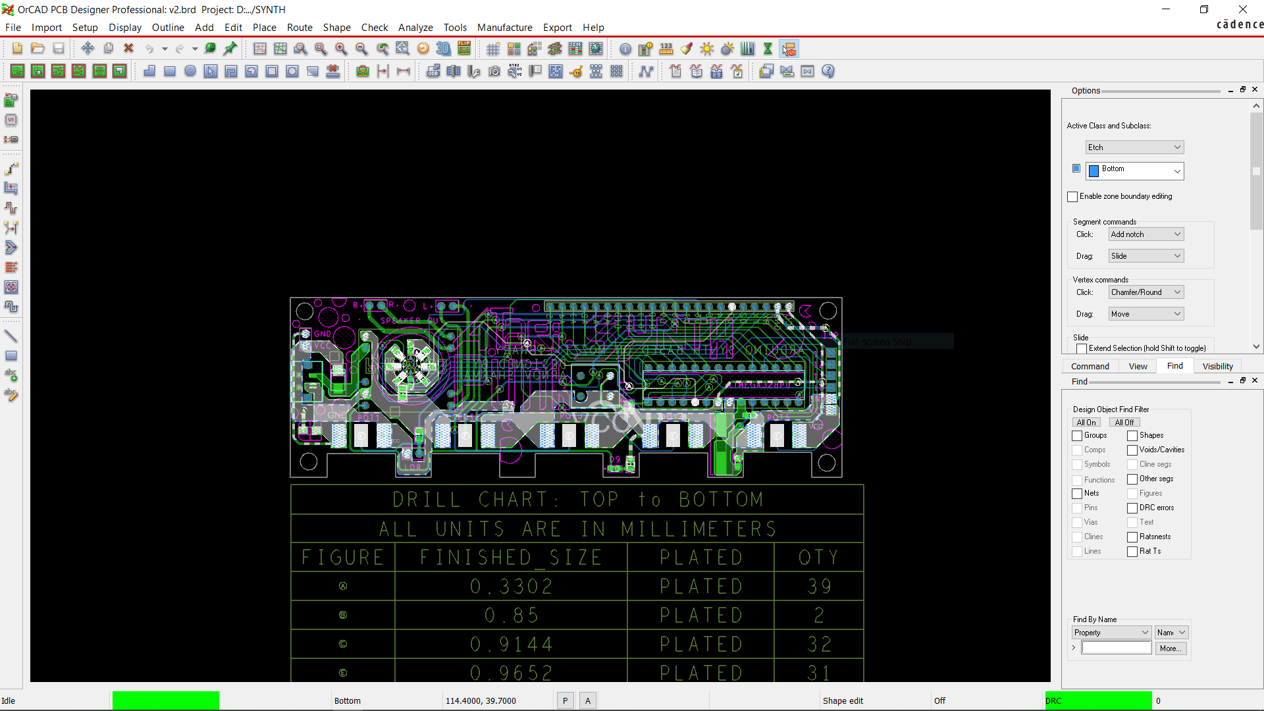The height and width of the screenshot is (711, 1264).
Task: Switch to the Visibility tab
Action: (x=1217, y=367)
